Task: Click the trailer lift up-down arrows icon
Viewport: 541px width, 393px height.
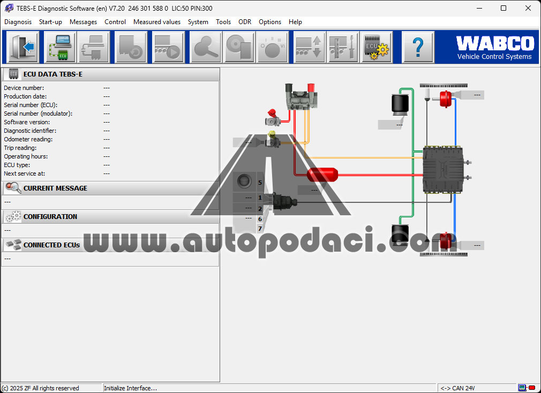Action: click(x=310, y=47)
